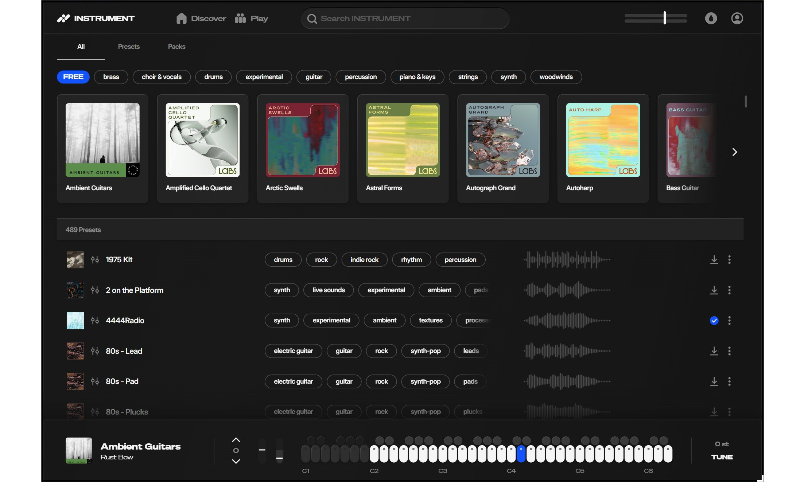Click the octave up chevron
This screenshot has width=804, height=482.
click(x=236, y=440)
